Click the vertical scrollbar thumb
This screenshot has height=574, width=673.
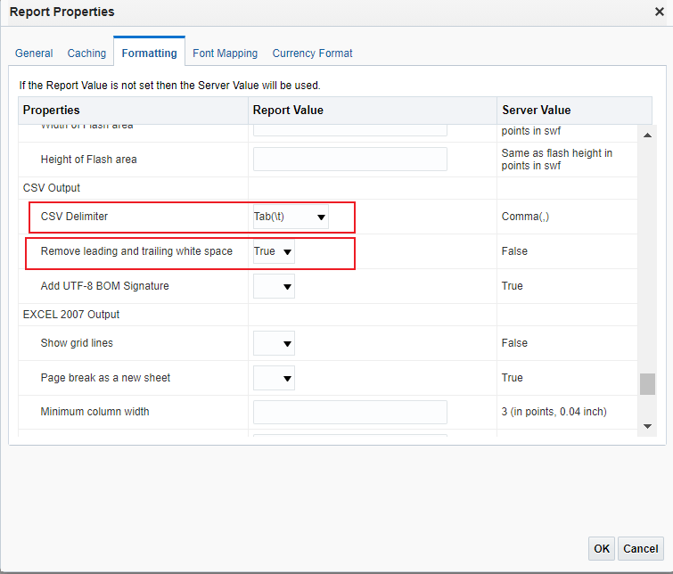(x=648, y=383)
